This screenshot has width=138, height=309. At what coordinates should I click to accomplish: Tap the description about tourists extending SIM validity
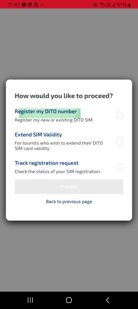coord(59,146)
